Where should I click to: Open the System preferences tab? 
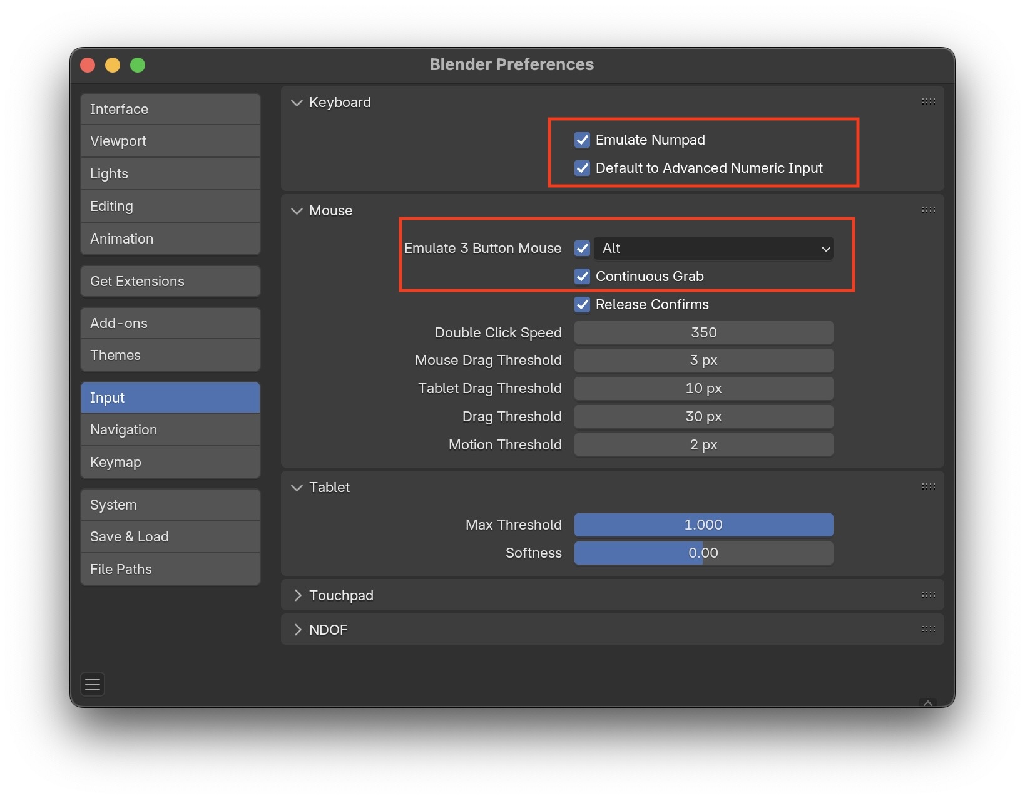tap(170, 505)
